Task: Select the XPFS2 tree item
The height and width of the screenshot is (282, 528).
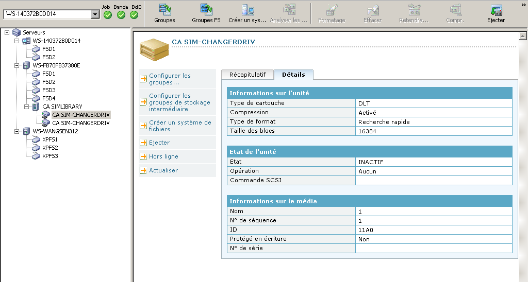Action: pyautogui.click(x=50, y=148)
